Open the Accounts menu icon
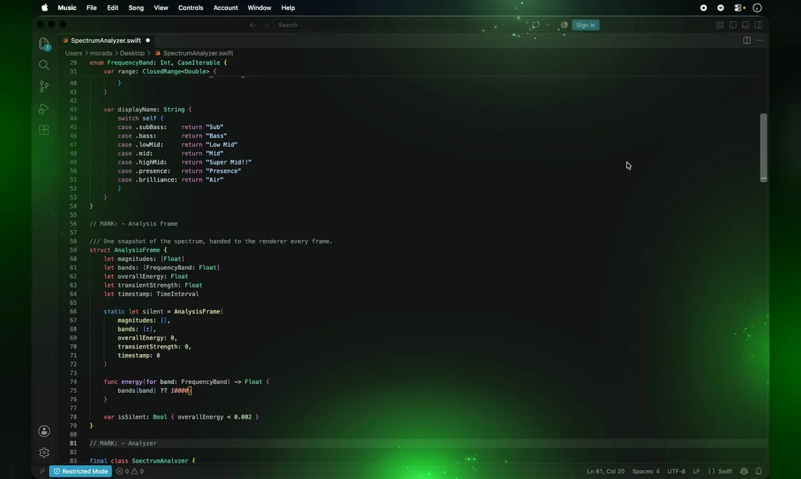Image resolution: width=801 pixels, height=479 pixels. pyautogui.click(x=44, y=431)
